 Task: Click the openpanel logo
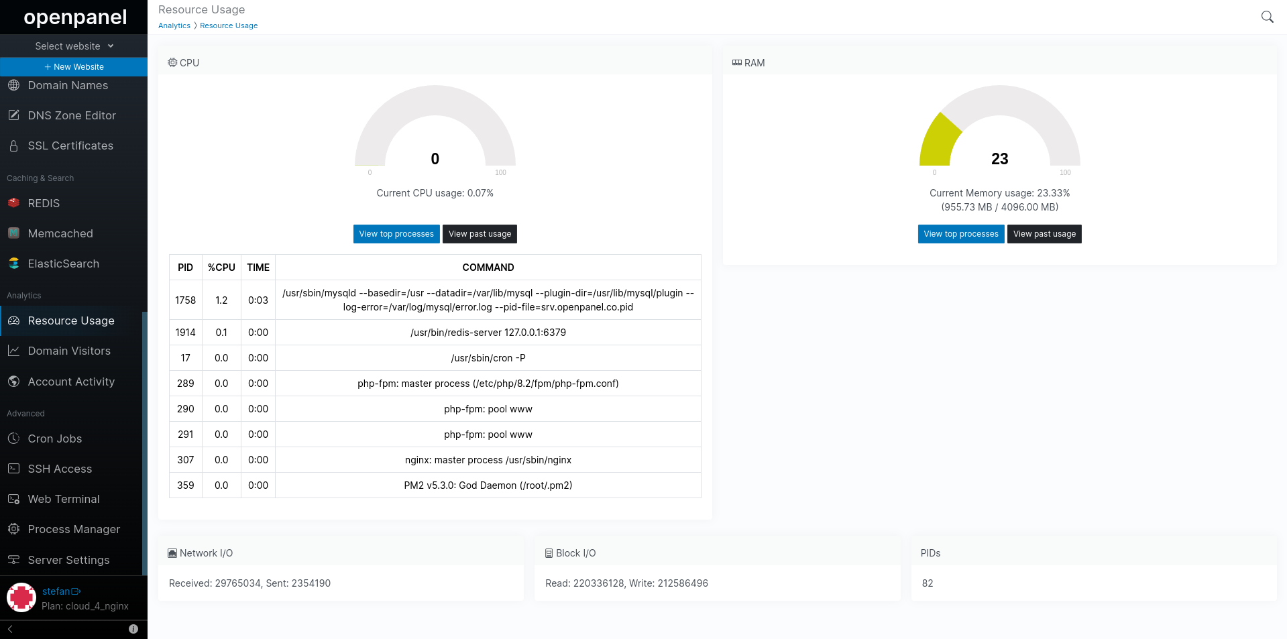pyautogui.click(x=75, y=17)
